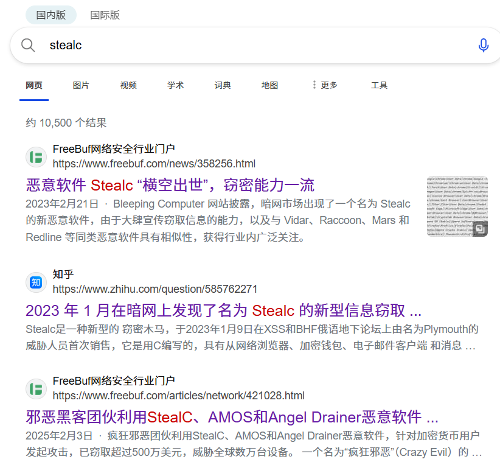The height and width of the screenshot is (462, 500).
Task: Click the search box containing stealc
Action: (255, 45)
